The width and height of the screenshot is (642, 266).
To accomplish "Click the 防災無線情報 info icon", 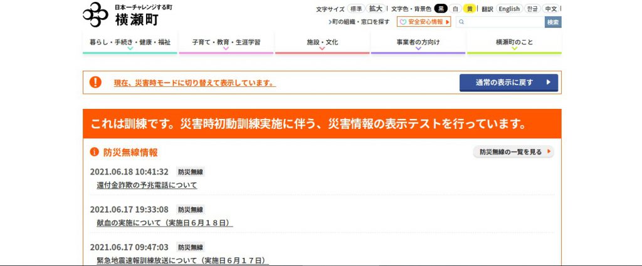I will (94, 152).
